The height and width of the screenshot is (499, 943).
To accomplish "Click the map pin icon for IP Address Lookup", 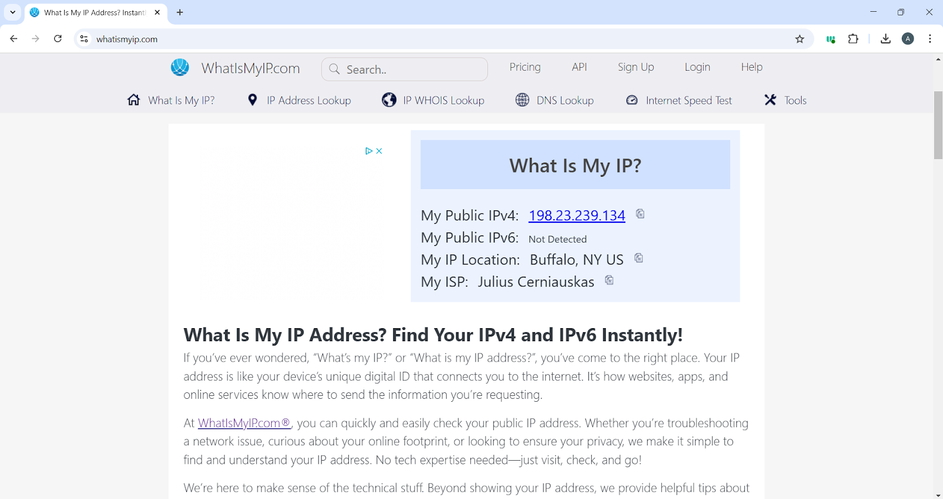I will [x=252, y=100].
